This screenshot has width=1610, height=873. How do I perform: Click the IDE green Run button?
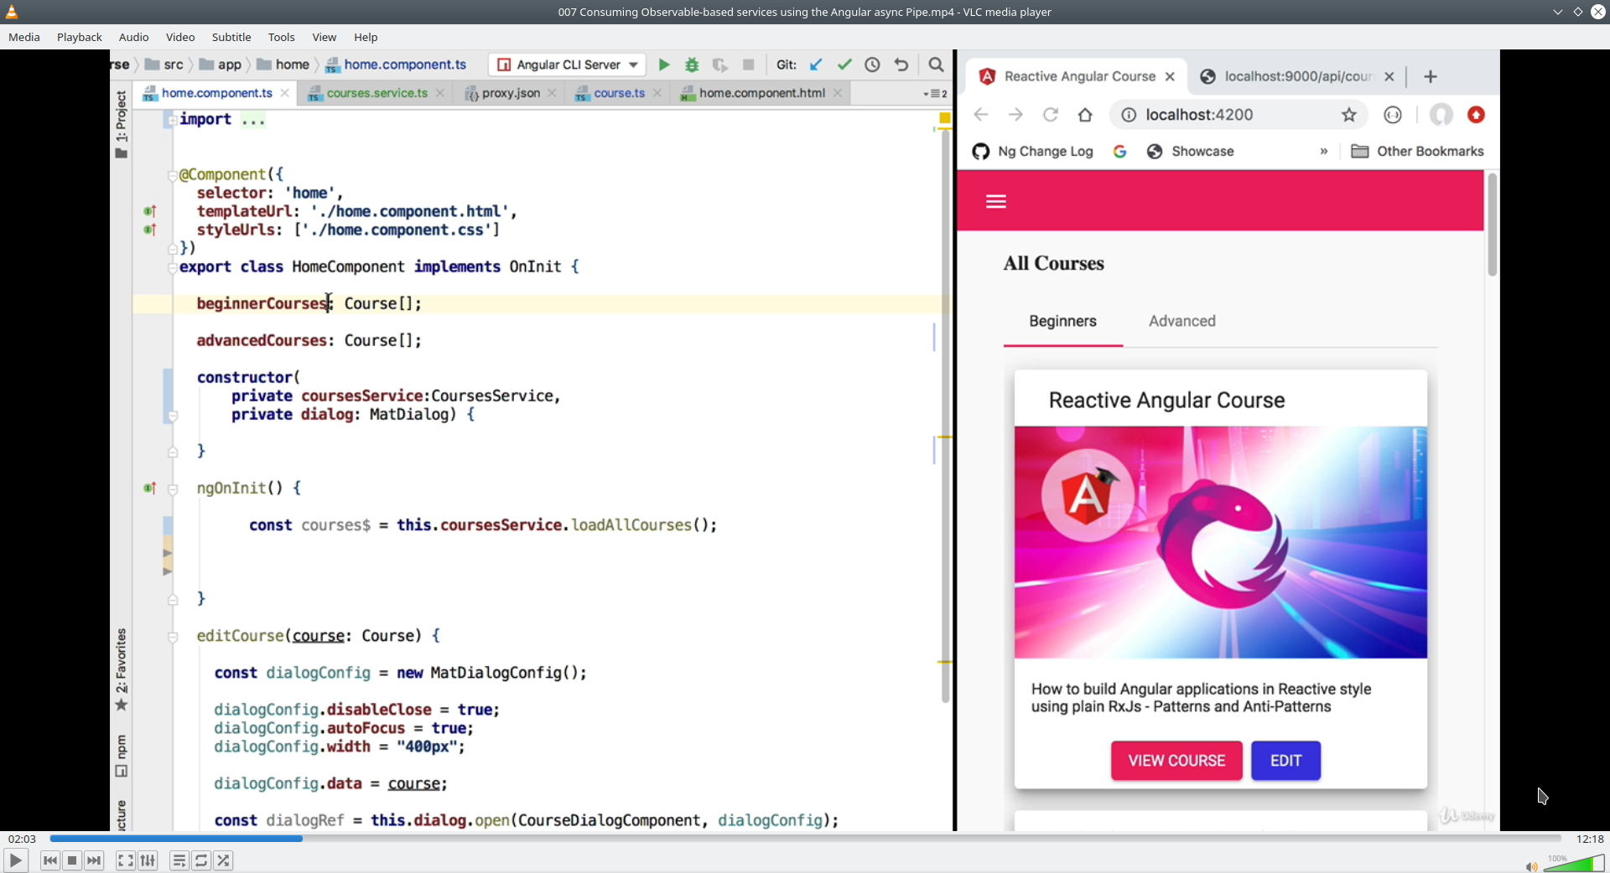pos(664,65)
